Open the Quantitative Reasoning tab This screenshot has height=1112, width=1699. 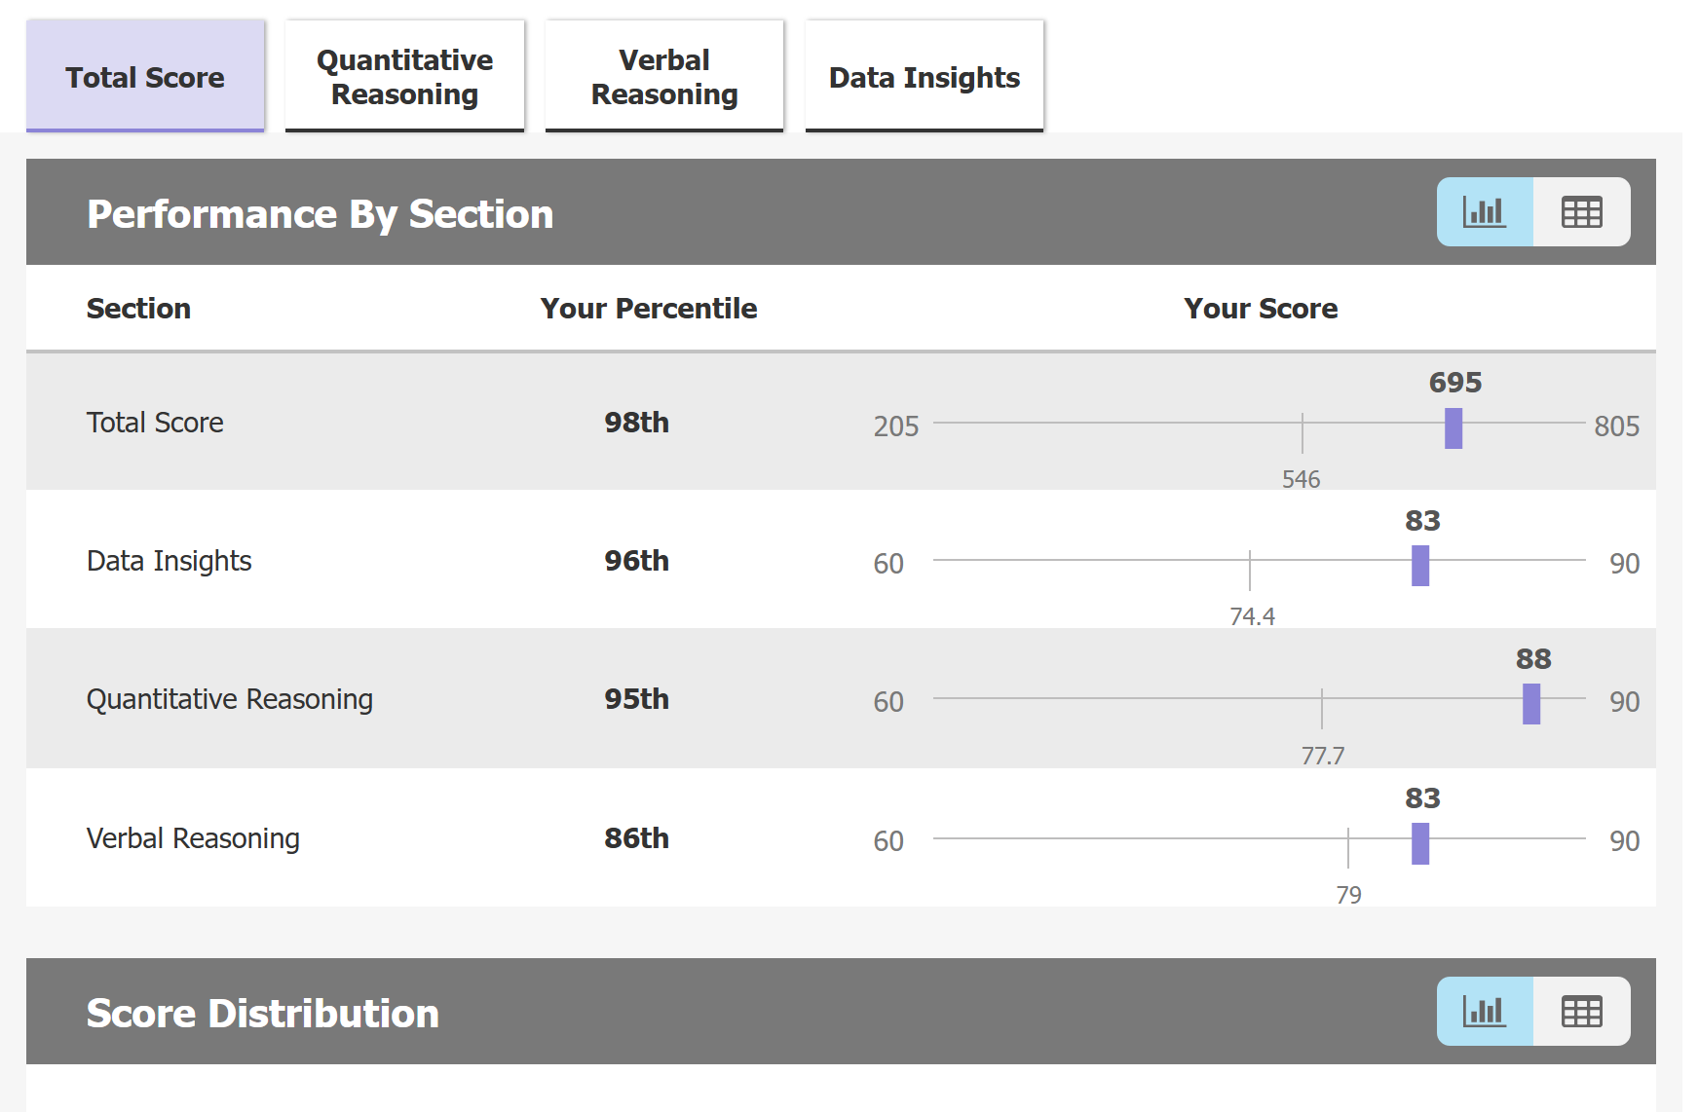(404, 77)
